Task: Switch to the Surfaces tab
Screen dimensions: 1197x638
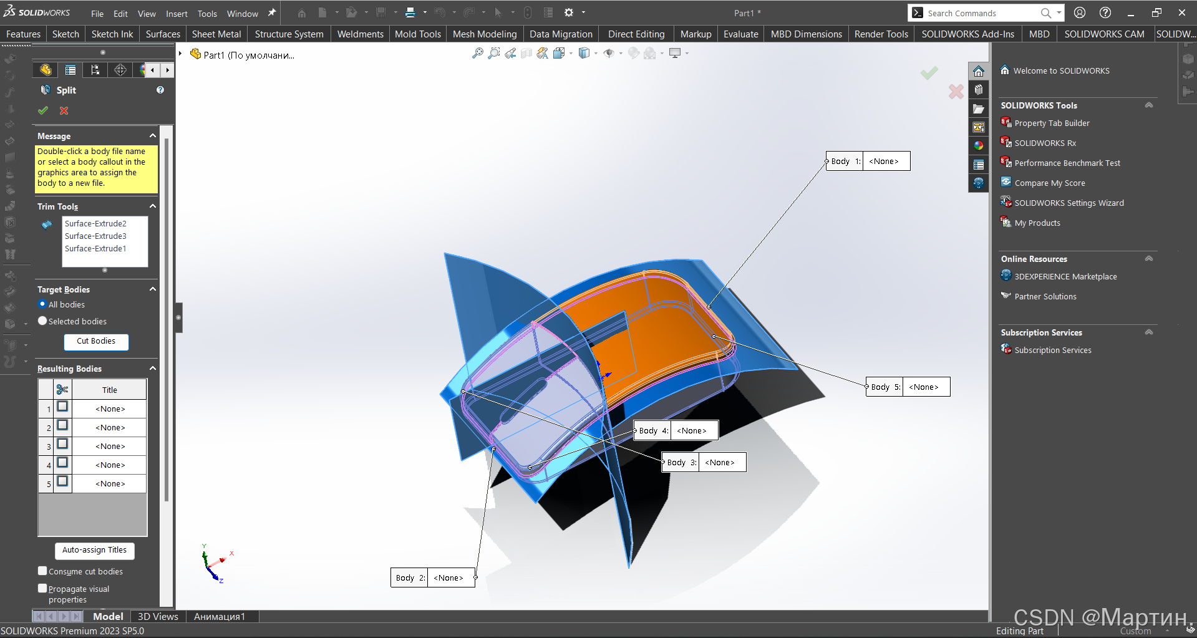Action: click(163, 34)
